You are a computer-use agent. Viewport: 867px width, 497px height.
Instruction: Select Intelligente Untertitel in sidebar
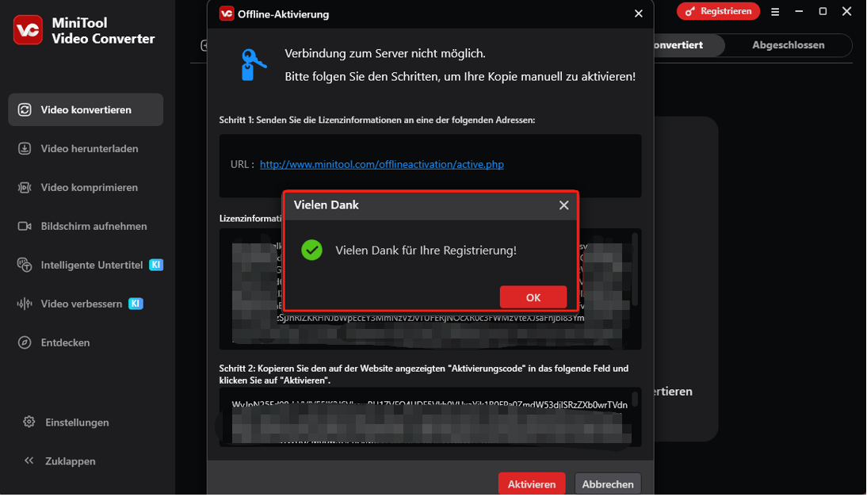point(86,265)
